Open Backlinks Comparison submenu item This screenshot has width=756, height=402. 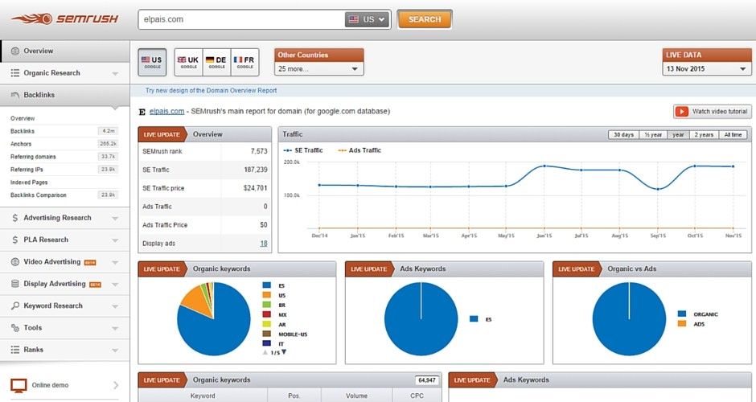(39, 195)
